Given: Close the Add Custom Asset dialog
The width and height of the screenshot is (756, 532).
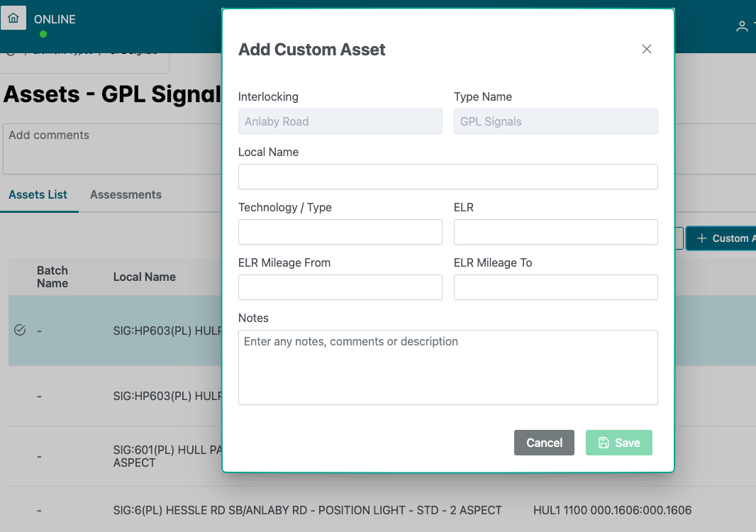Looking at the screenshot, I should [x=646, y=49].
